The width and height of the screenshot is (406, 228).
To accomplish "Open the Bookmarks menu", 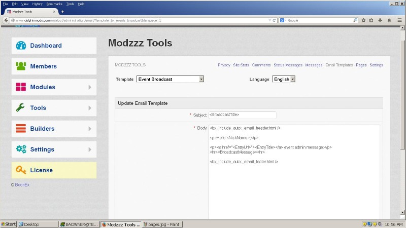I will point(54,4).
